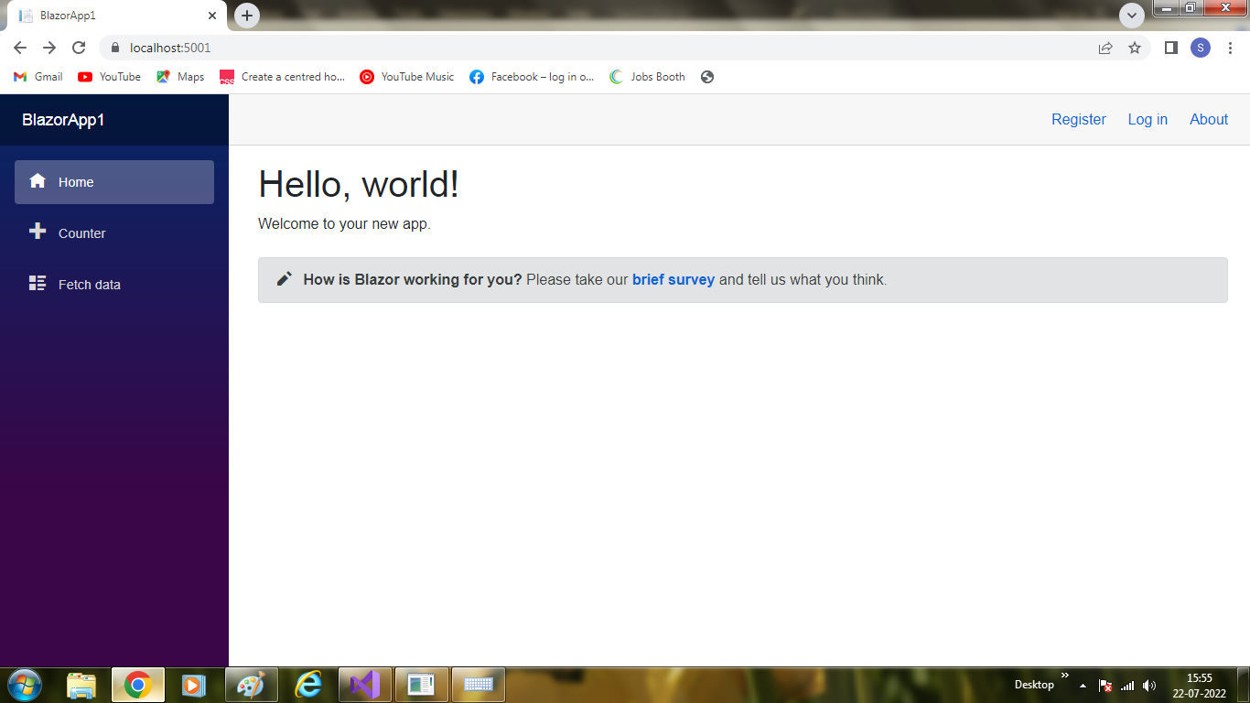Click the Counter plus icon

[38, 233]
